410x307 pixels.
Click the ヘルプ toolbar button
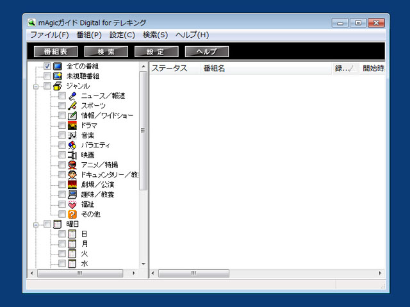click(x=207, y=51)
